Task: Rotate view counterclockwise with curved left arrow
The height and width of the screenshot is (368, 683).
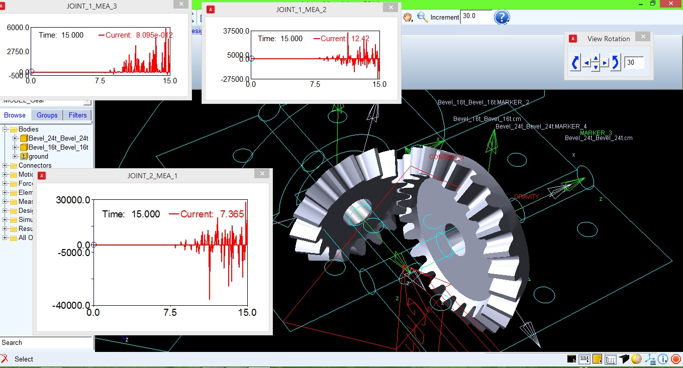Action: pos(575,63)
